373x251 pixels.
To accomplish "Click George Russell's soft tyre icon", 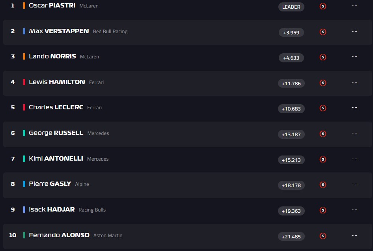I will click(323, 134).
